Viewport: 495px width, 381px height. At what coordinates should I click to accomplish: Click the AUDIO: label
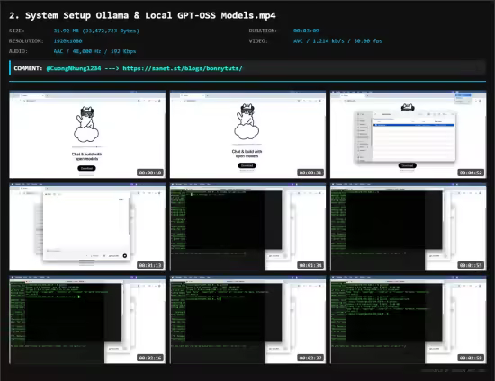click(x=18, y=51)
